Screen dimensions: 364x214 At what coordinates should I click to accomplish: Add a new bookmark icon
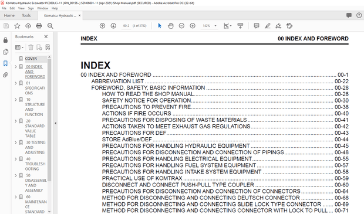39,47
